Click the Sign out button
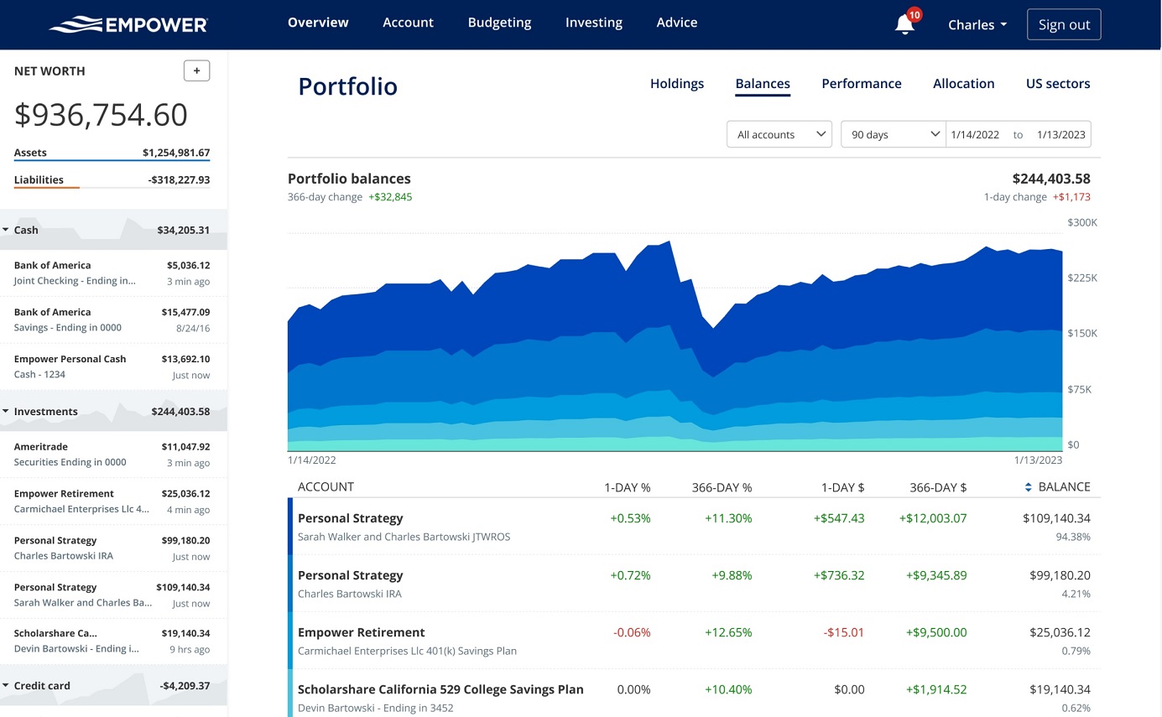 click(1064, 24)
